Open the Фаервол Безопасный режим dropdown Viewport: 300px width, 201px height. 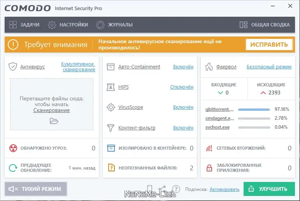(x=269, y=66)
